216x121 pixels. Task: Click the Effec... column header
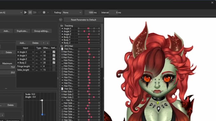tap(46, 48)
